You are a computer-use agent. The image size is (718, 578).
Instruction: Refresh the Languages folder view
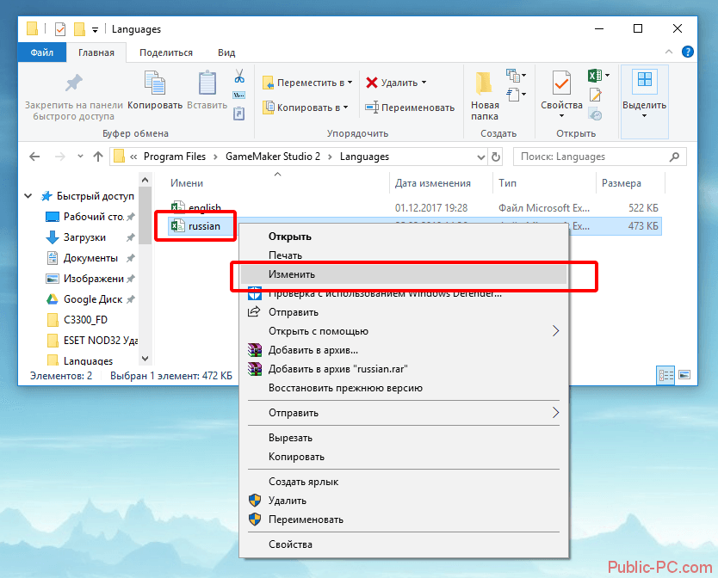coord(496,157)
